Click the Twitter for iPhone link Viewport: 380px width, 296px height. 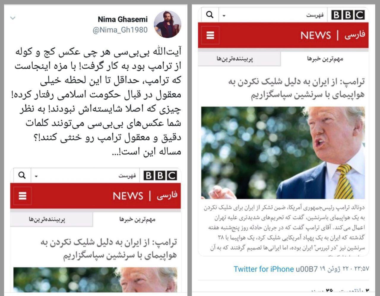point(264,269)
